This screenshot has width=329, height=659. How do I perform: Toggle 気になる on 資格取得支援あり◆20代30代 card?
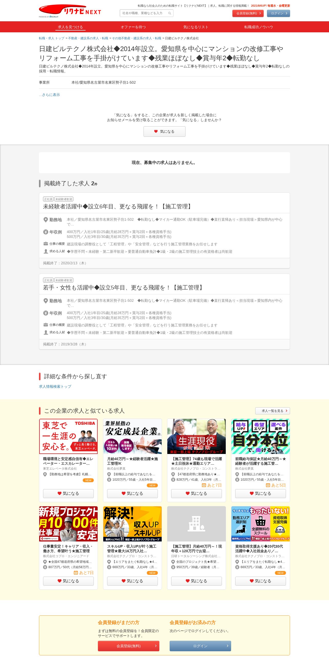click(x=261, y=581)
